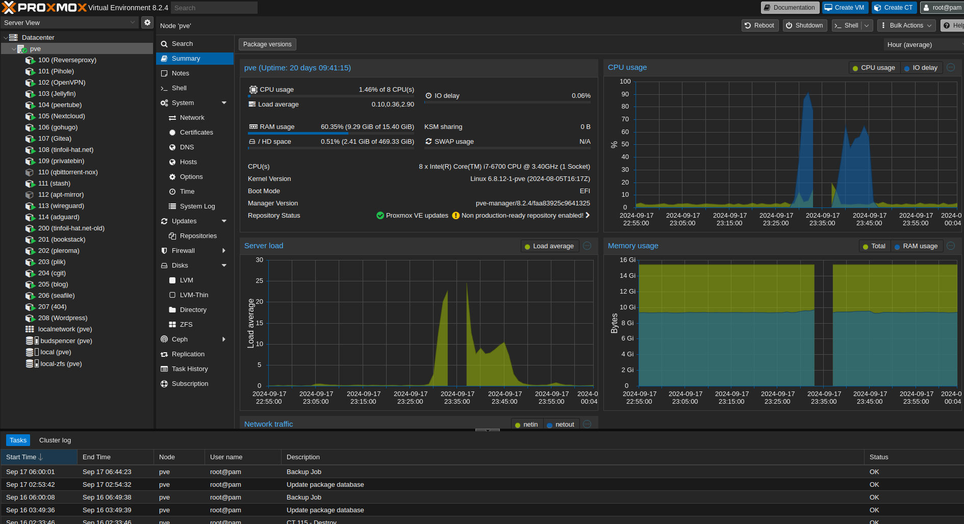Click the Proxmox logo at top left
The image size is (964, 524).
tap(44, 8)
